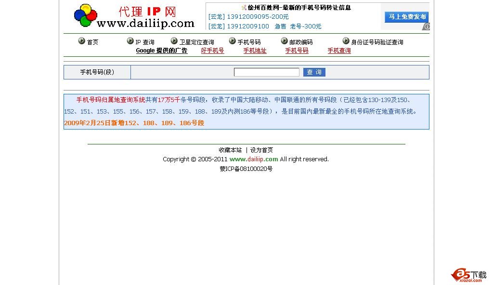
Task: Open the 身份证号码验证查询 menu item
Action: [377, 42]
